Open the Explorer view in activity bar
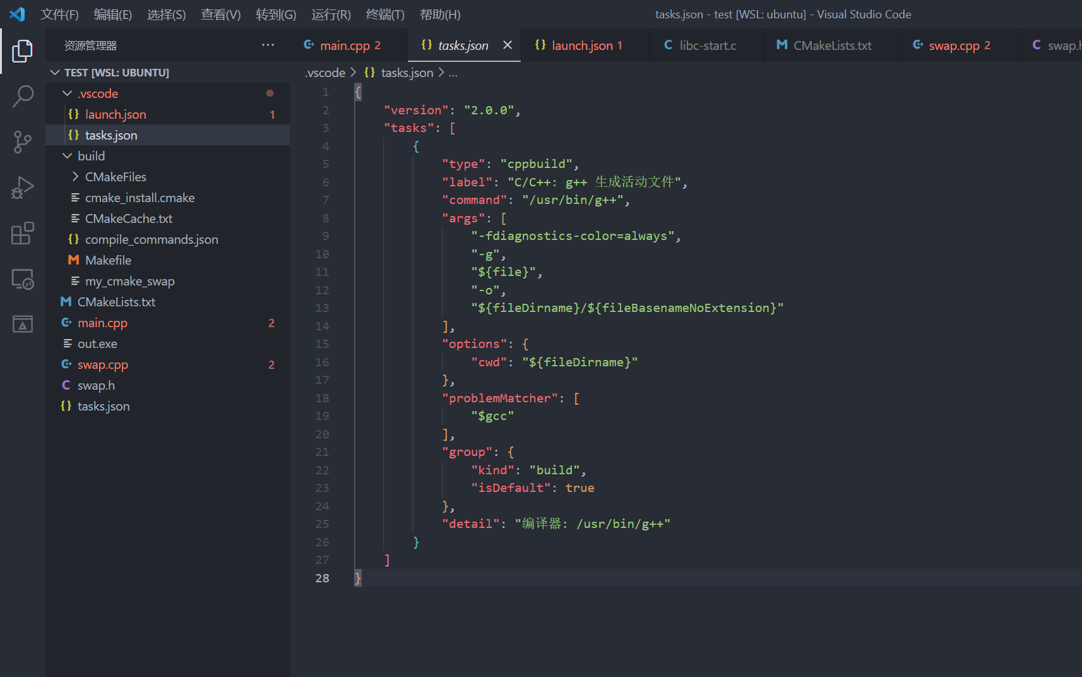Image resolution: width=1082 pixels, height=677 pixels. coord(23,51)
